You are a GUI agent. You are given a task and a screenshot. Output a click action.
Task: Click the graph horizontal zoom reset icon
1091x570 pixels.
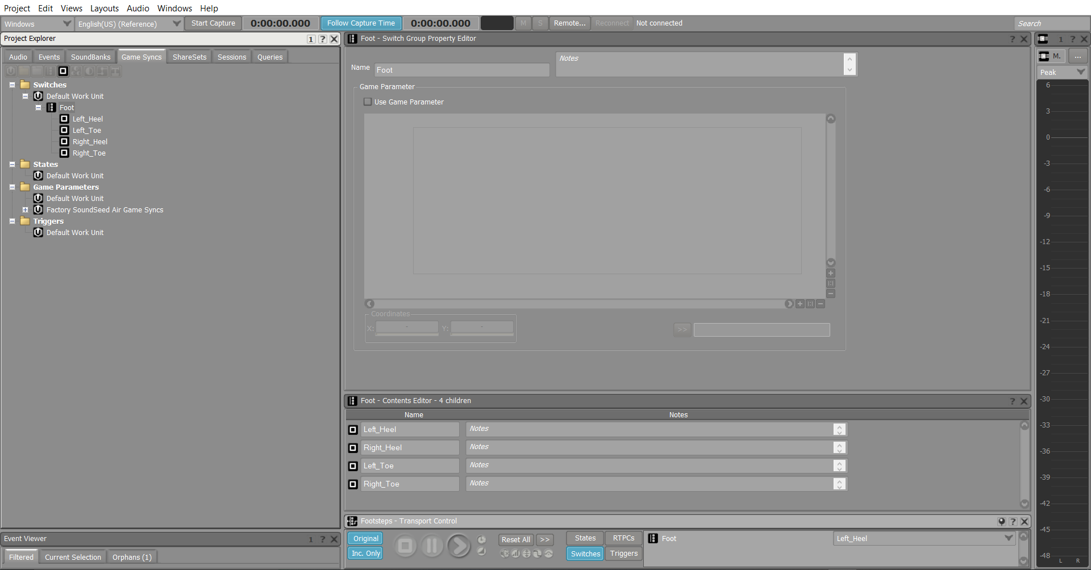(810, 304)
